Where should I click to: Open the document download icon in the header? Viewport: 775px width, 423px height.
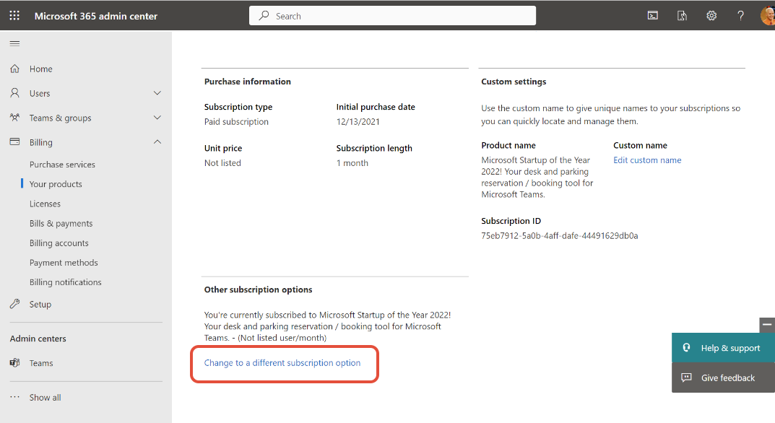click(x=682, y=16)
